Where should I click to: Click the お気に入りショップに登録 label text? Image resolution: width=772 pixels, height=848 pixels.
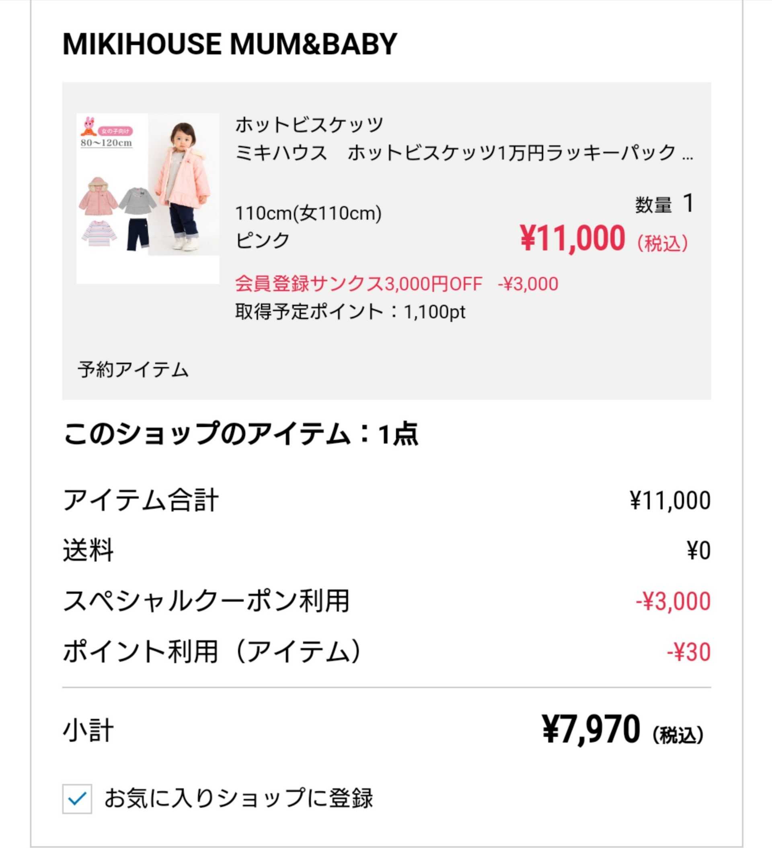(238, 798)
